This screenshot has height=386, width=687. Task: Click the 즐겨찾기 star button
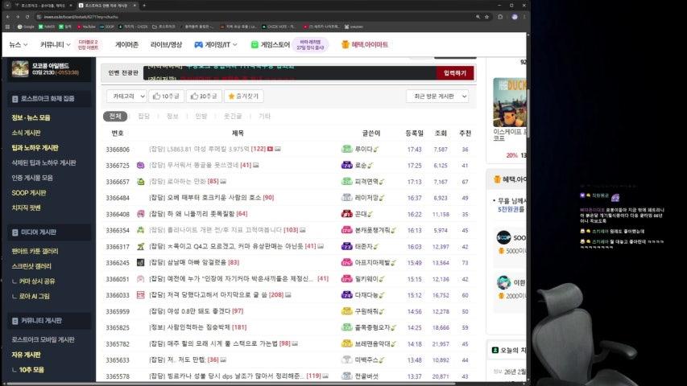pos(243,96)
